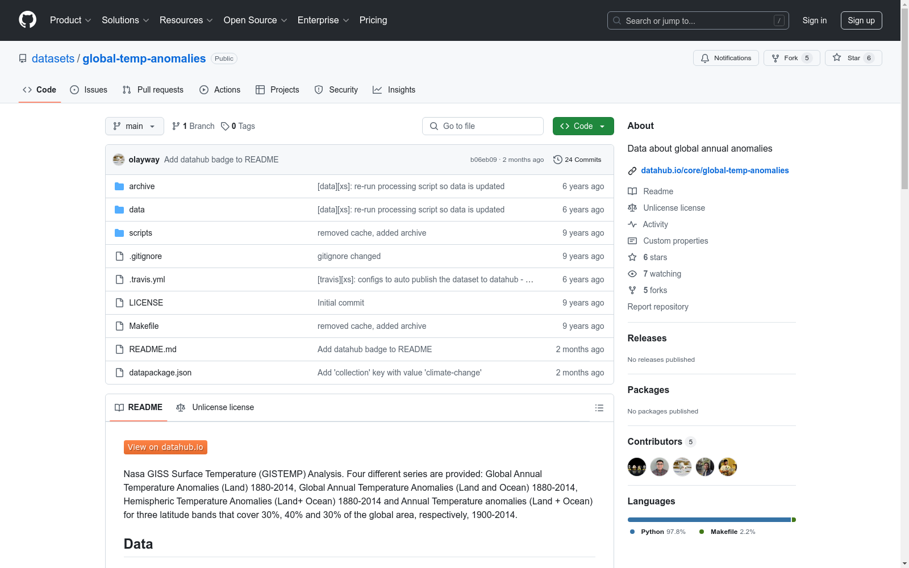Image resolution: width=909 pixels, height=568 pixels.
Task: Click commit message 'gitignore changed'
Action: click(x=349, y=256)
